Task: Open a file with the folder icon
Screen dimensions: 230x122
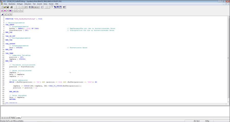Action: point(5,7)
